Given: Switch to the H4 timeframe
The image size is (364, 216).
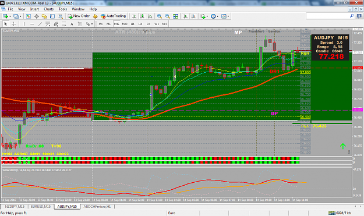Looking at the screenshot, I should click(x=140, y=24).
